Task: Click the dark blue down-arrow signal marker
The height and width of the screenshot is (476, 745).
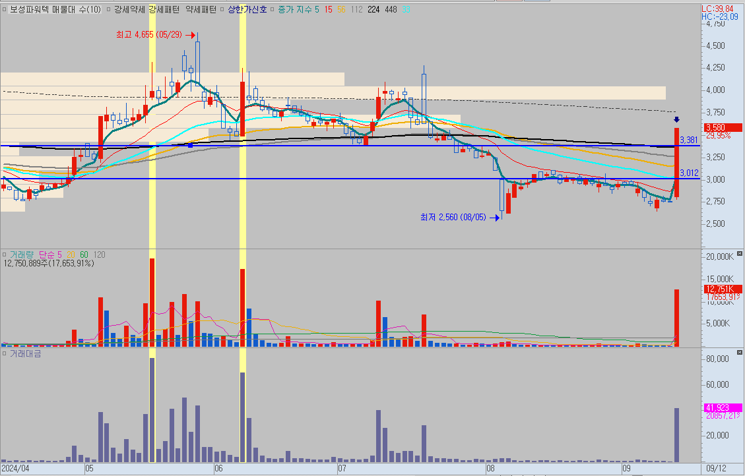Action: tap(676, 119)
